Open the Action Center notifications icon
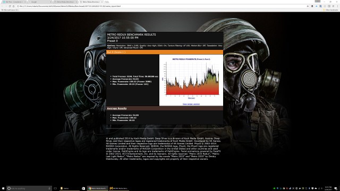 [336, 189]
